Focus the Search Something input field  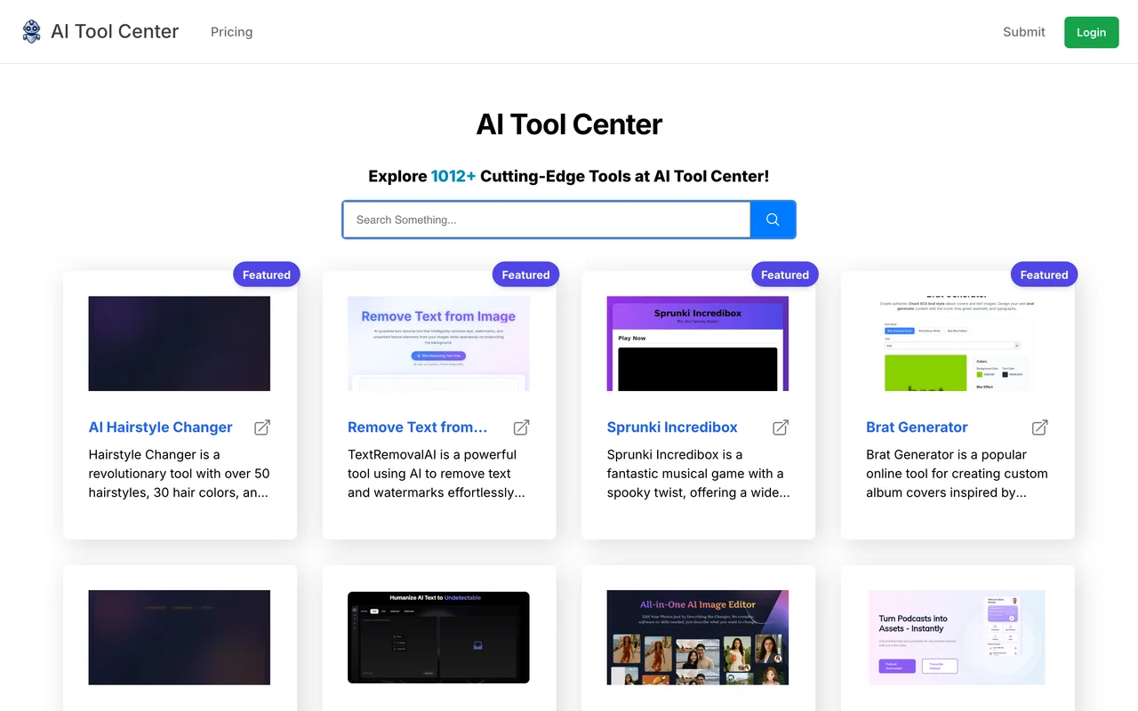547,220
